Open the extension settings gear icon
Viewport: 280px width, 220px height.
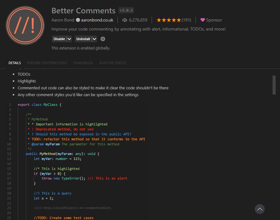103,39
